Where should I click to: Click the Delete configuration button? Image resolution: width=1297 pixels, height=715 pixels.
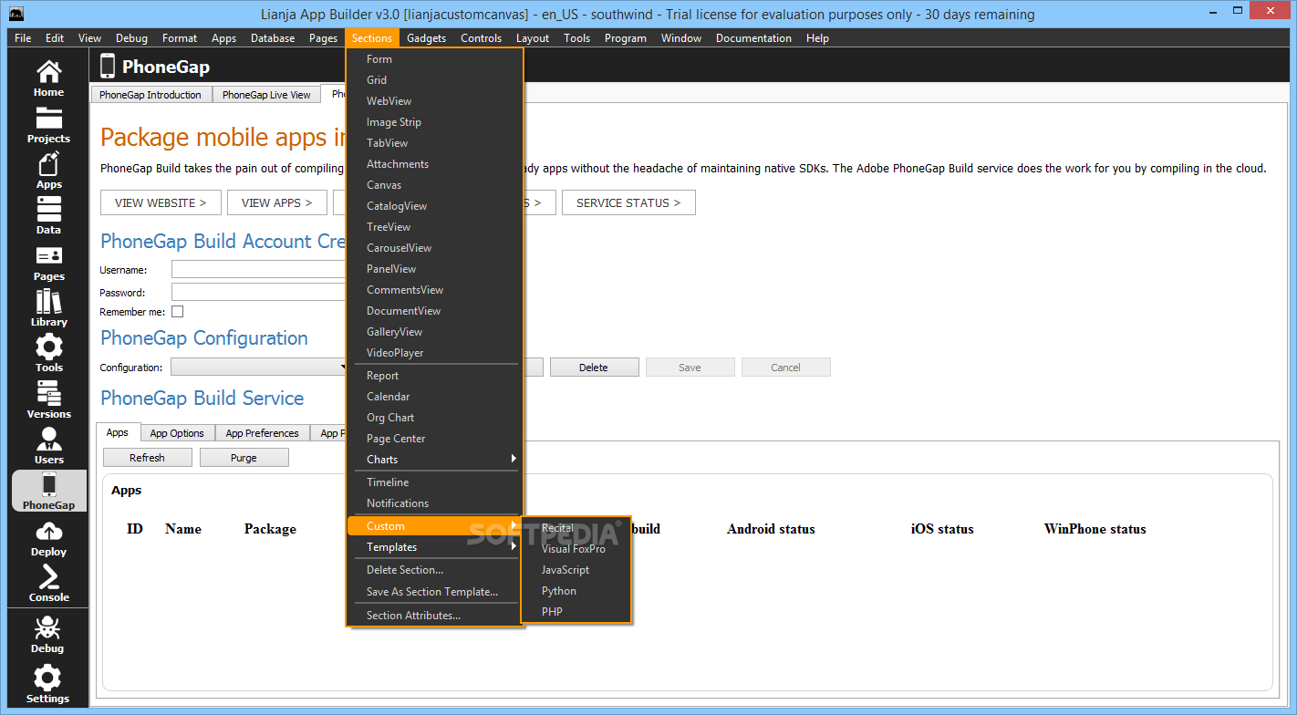593,368
